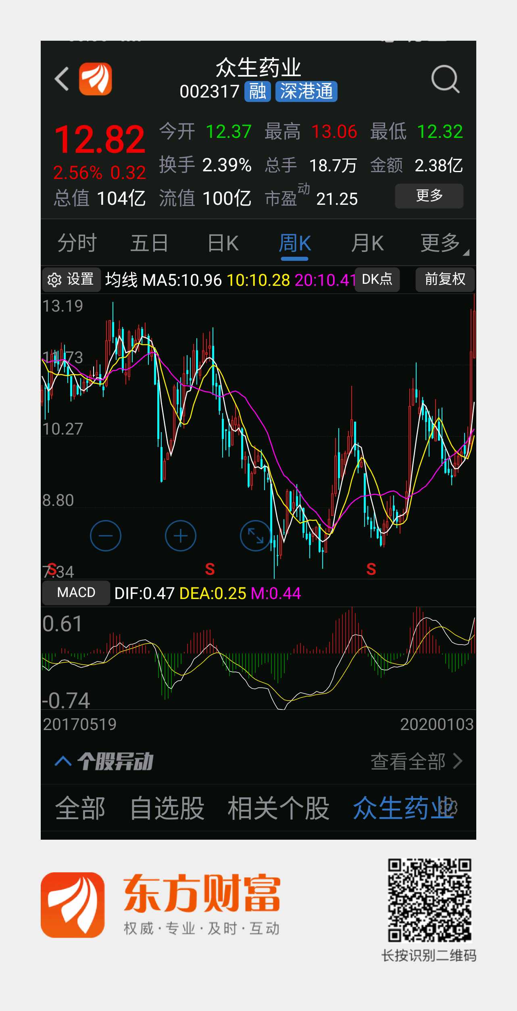Change 前复权 price adjustment mode

click(445, 279)
